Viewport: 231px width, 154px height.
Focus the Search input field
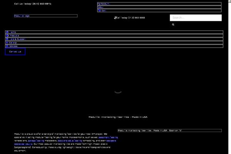point(196,18)
